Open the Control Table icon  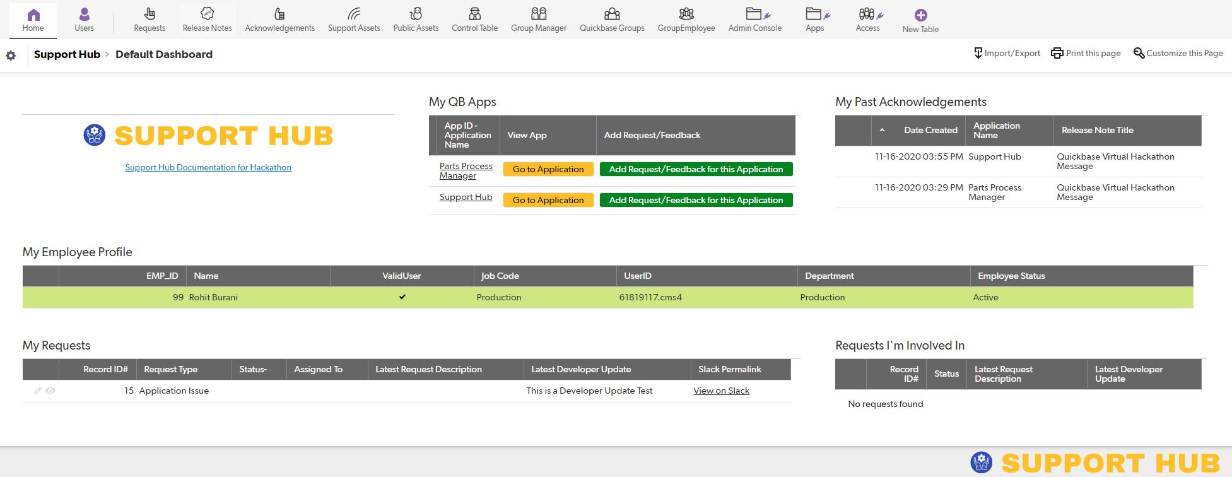474,13
